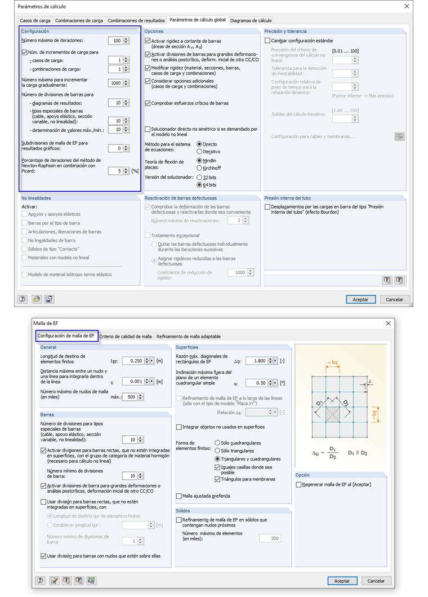Click arrow button beside longitud de destino lEF
The width and height of the screenshot is (428, 597).
pos(152,361)
